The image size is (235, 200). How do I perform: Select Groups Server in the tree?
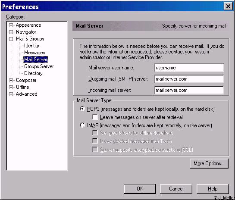click(39, 66)
